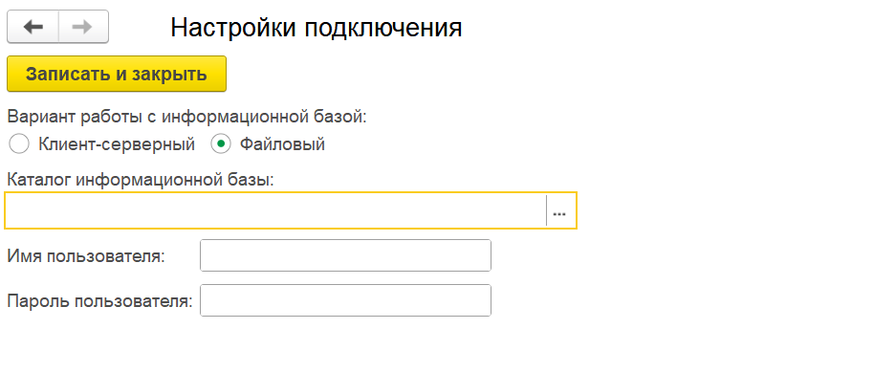Click the Вариант работы с информационной базой label
Screen dimensions: 895x373
186,117
